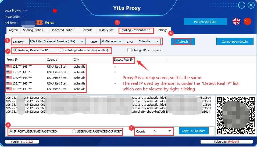Switch language to Chinese via China flag
The image size is (257, 147).
click(247, 21)
